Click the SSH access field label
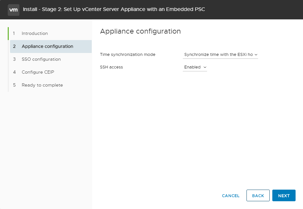 pyautogui.click(x=111, y=67)
